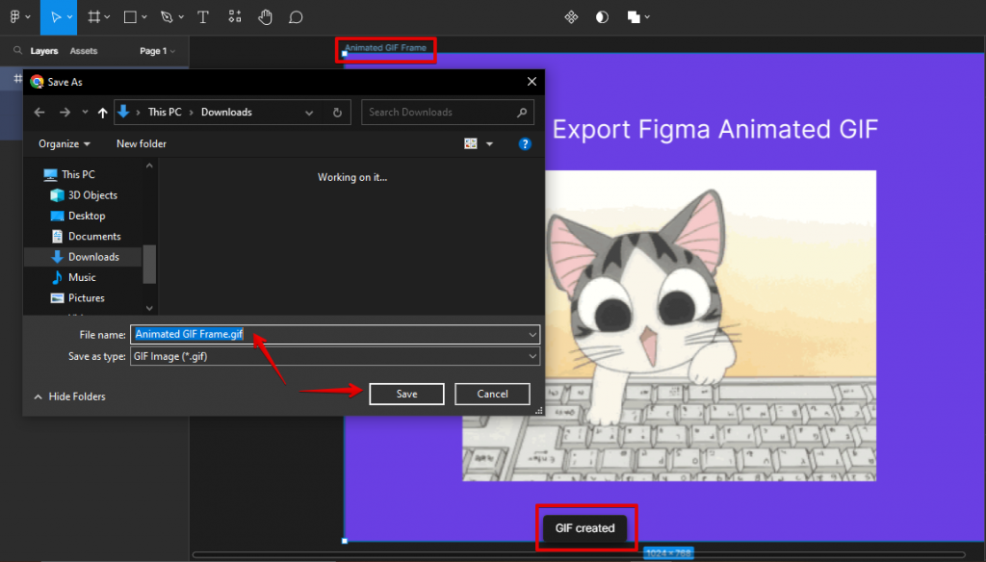Open Save As help icon
The height and width of the screenshot is (562, 986).
point(525,143)
